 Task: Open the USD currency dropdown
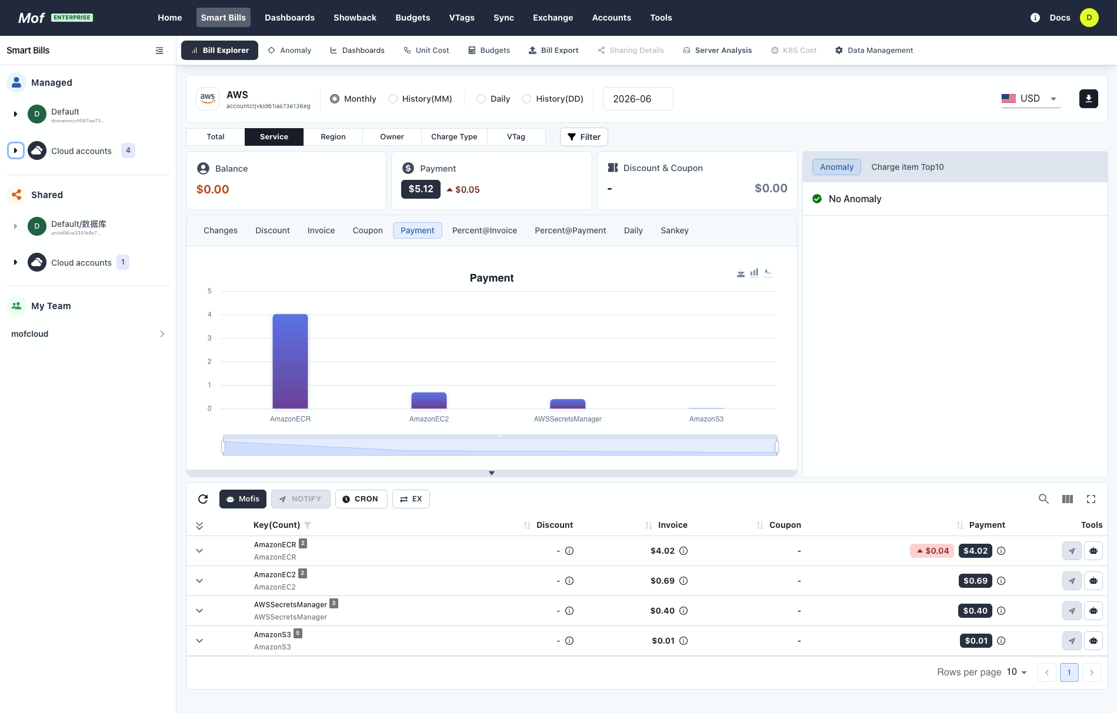[x=1030, y=99]
